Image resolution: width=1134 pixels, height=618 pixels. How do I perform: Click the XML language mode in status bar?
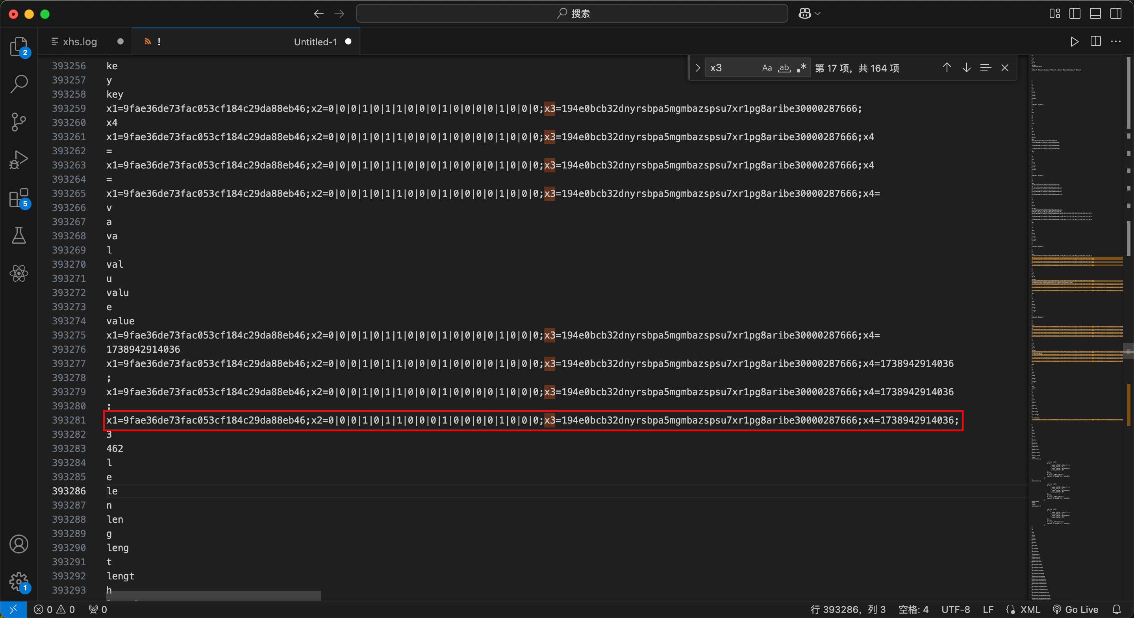point(1030,609)
